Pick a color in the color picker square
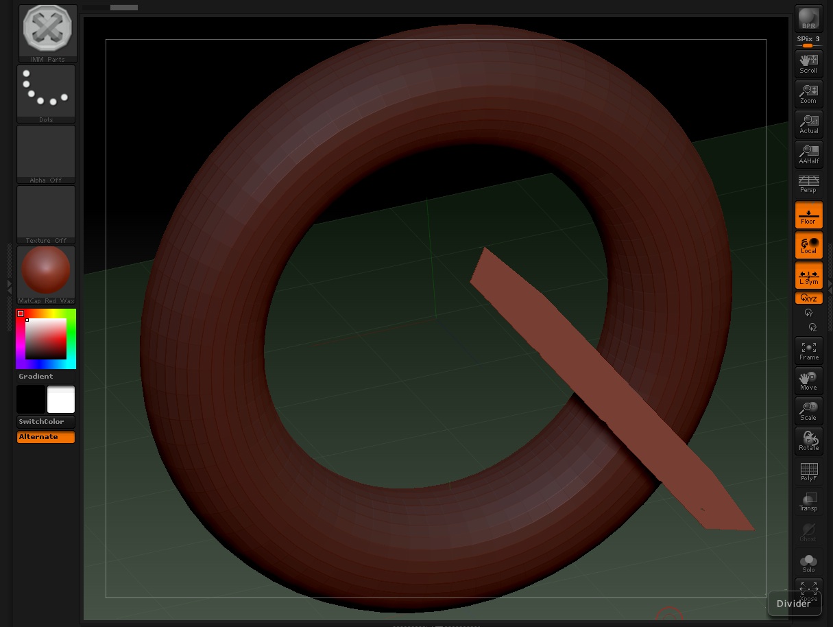 [x=46, y=339]
